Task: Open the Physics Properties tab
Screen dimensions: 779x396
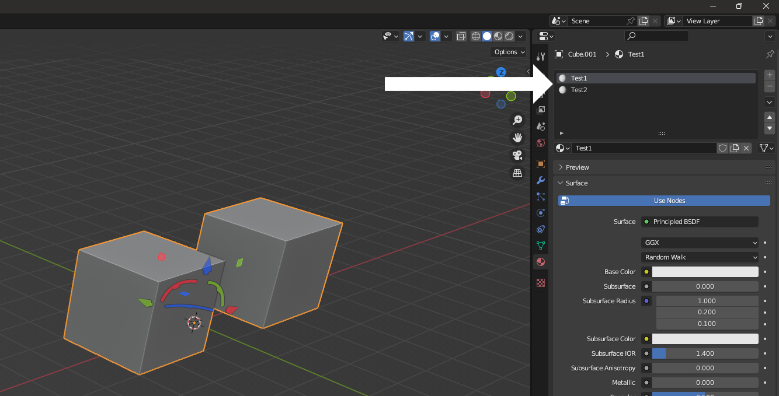Action: tap(540, 213)
